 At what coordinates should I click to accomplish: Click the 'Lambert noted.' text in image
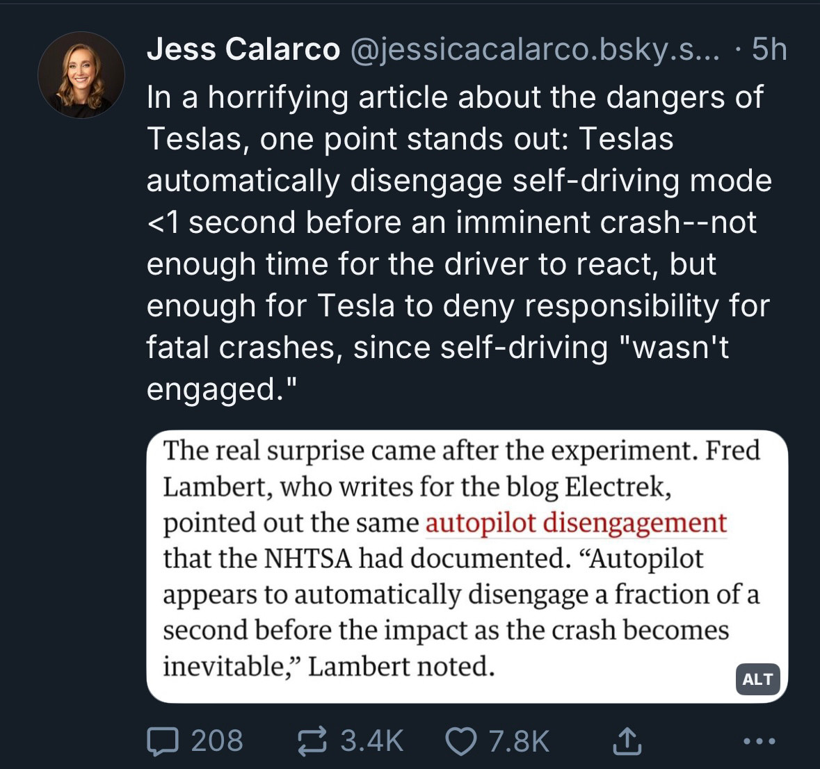coord(401,667)
